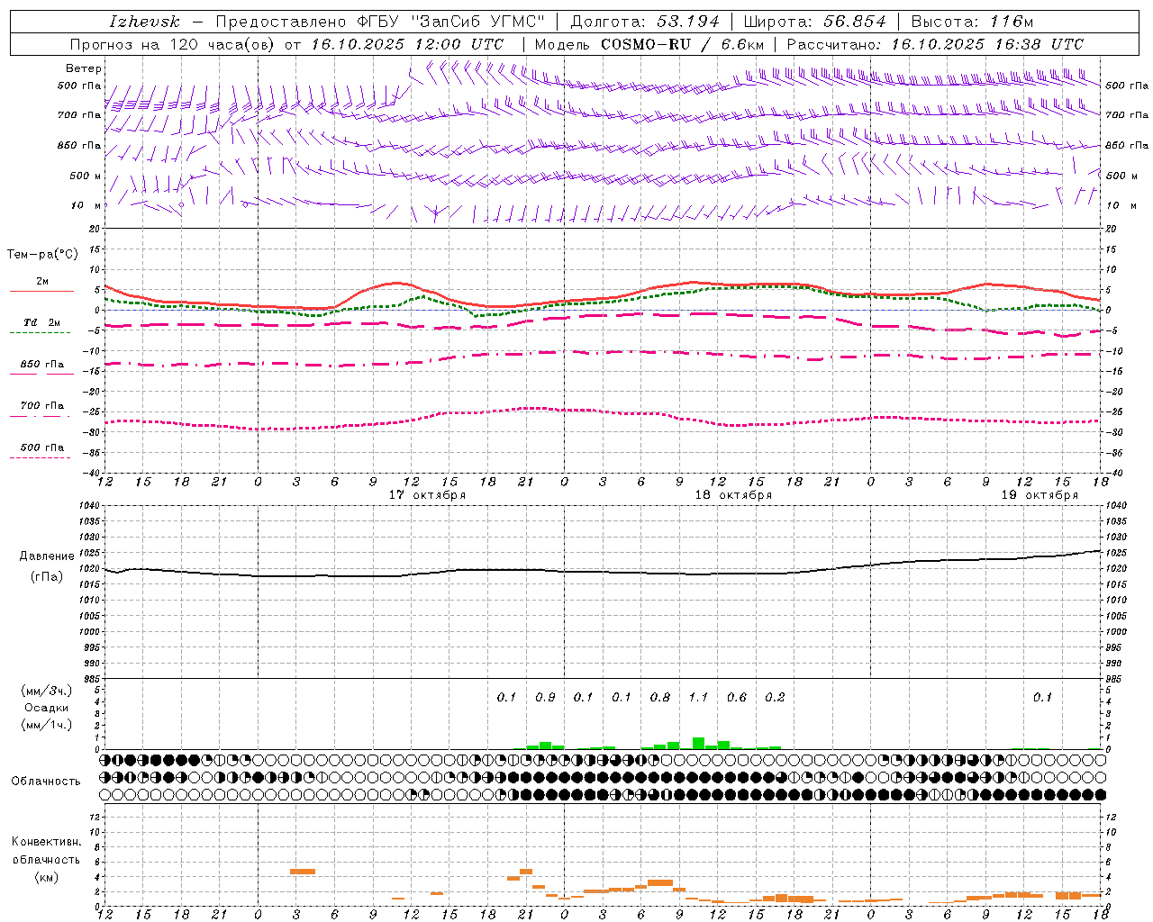
Task: Click the forecast start '16.10.2025 12:00 UTC'
Action: [407, 44]
